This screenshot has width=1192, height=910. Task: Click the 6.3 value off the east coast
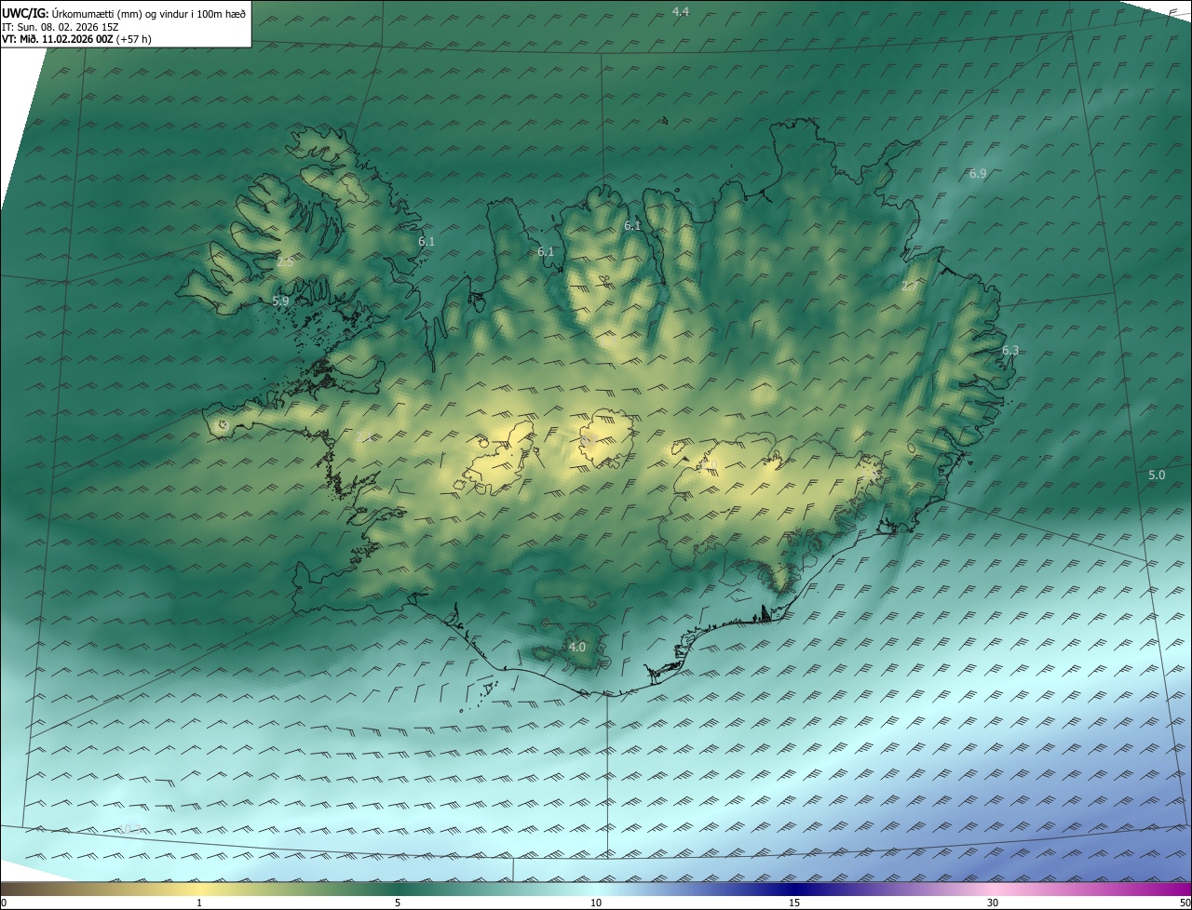coord(1010,350)
